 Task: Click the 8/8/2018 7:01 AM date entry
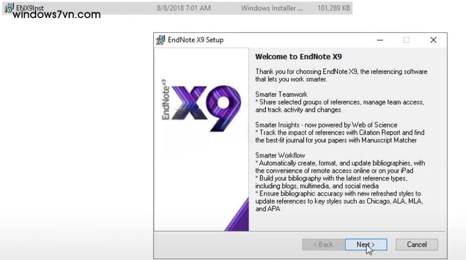(184, 8)
